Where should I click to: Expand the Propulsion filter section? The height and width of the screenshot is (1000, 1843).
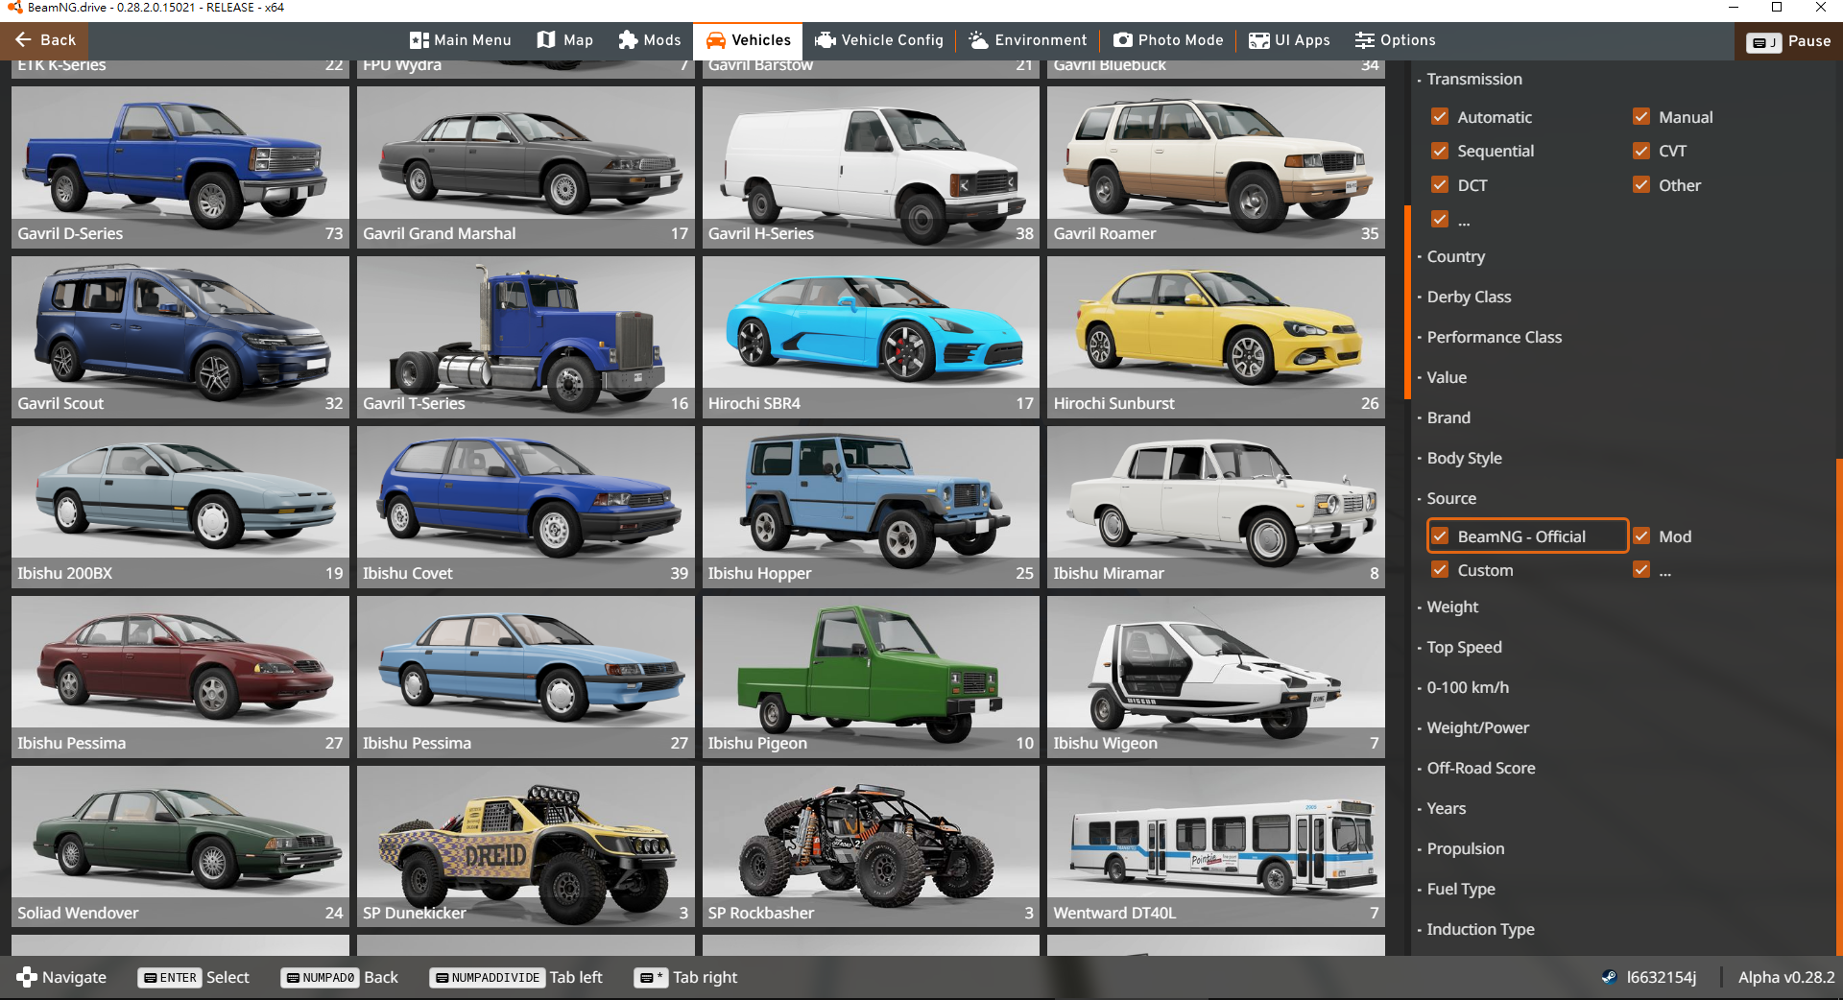click(1465, 848)
